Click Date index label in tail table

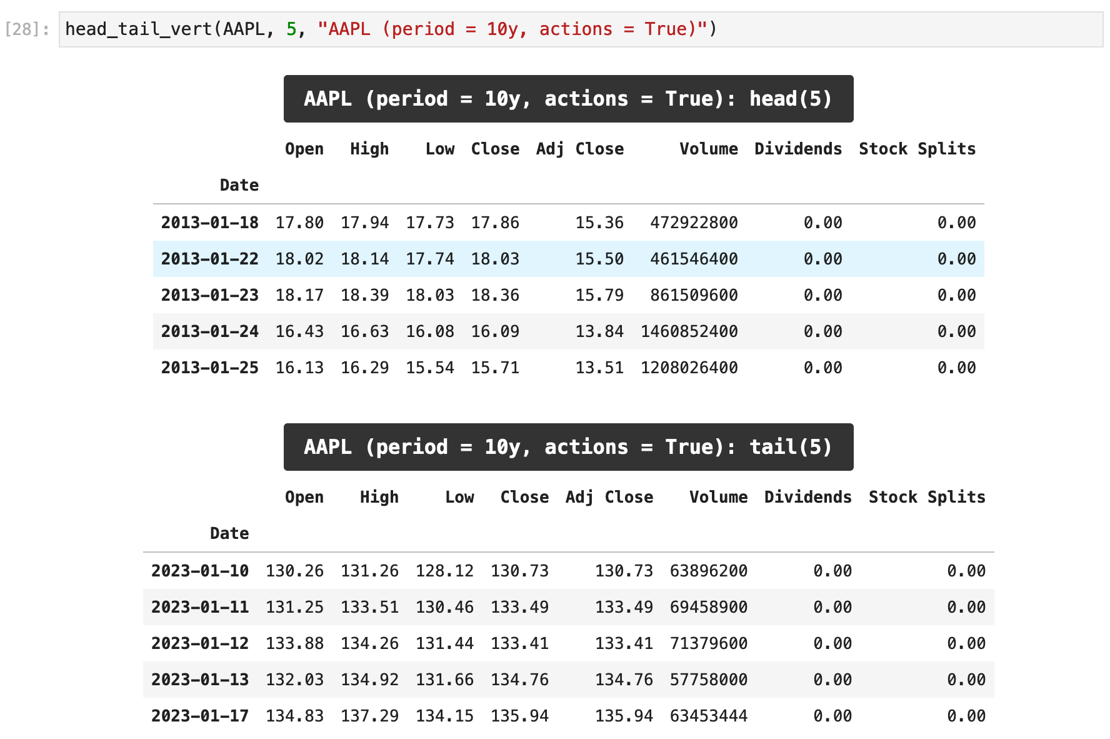pos(229,533)
